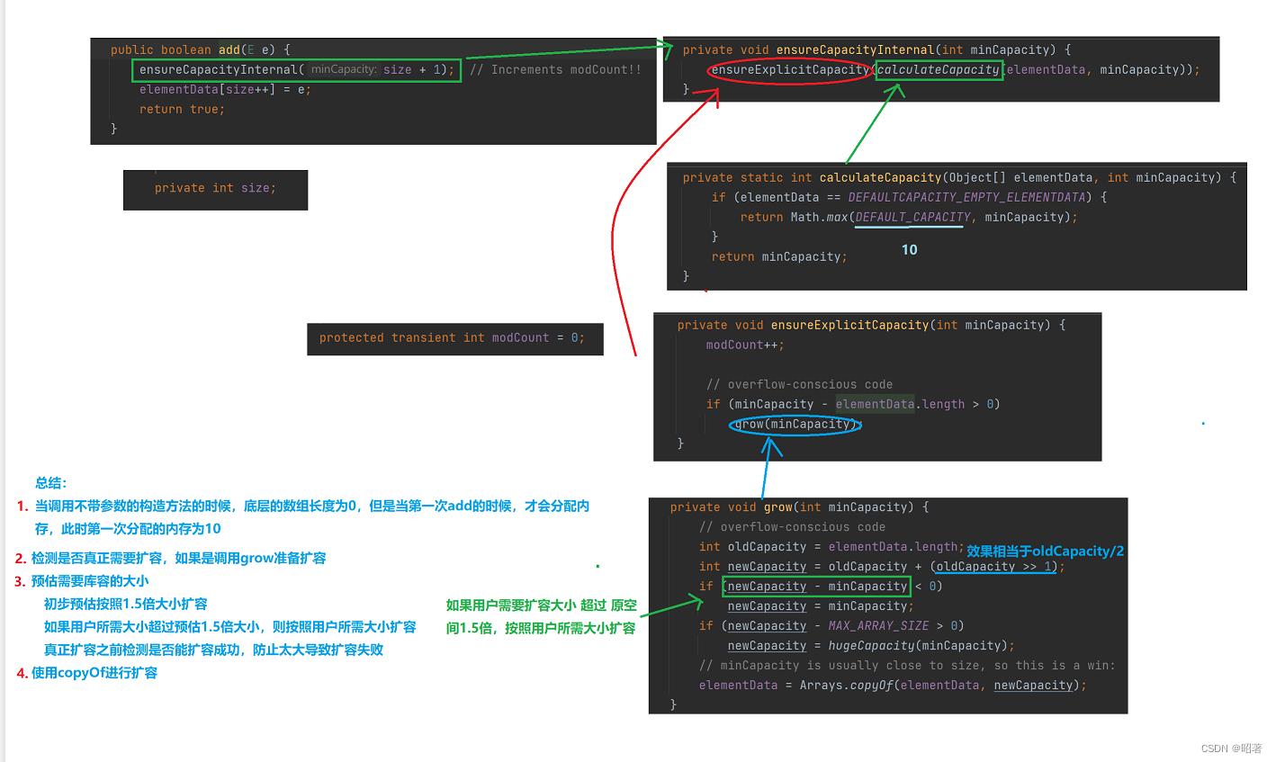Click the green note '如果用户需要扩容大小 超过 原空间1.5倍'

click(541, 616)
